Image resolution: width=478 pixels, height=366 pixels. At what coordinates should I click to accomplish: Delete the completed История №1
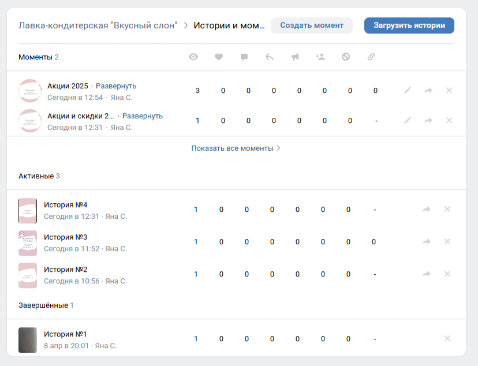point(447,338)
